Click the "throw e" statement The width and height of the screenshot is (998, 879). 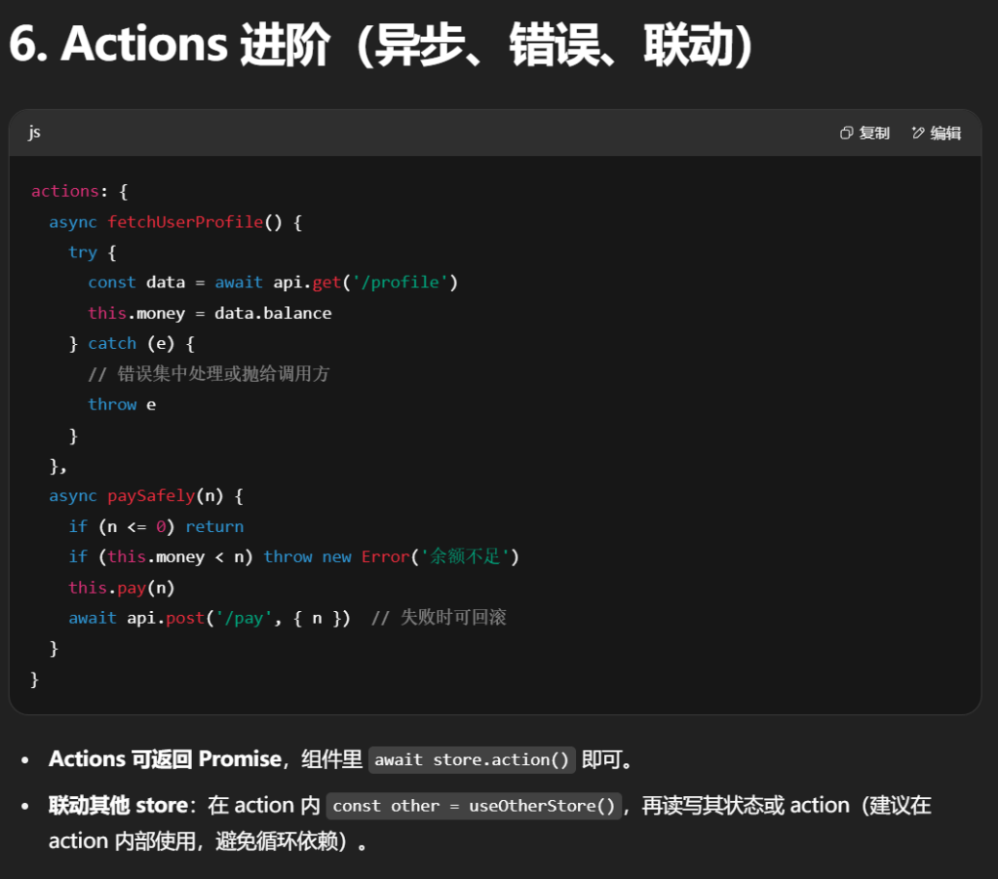point(122,404)
